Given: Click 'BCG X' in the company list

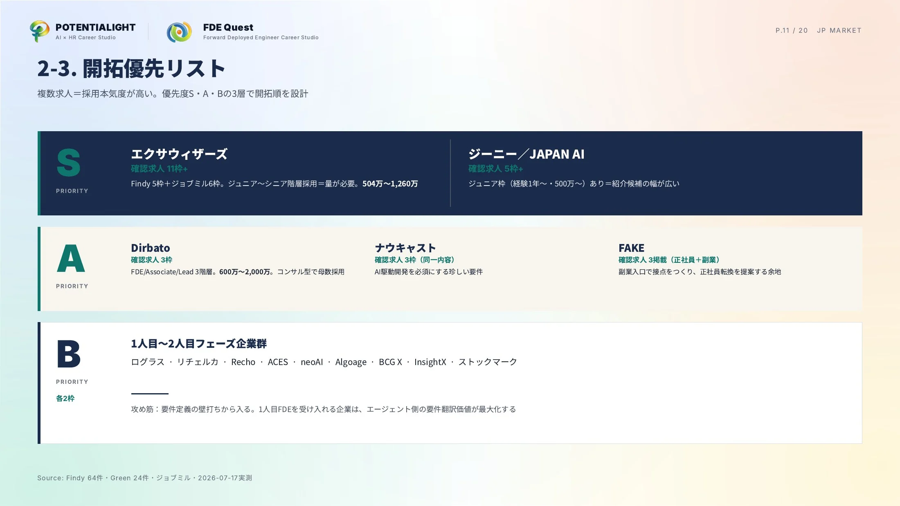Looking at the screenshot, I should pyautogui.click(x=391, y=362).
